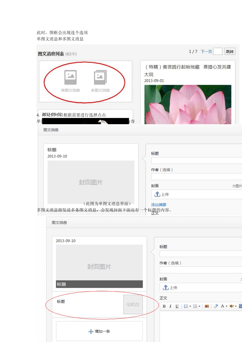Click the 图文消息列表 heading
The height and width of the screenshot is (342, 242).
[x=51, y=54]
